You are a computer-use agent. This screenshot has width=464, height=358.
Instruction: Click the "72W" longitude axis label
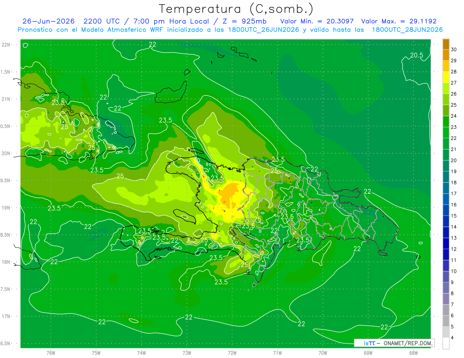point(232,353)
